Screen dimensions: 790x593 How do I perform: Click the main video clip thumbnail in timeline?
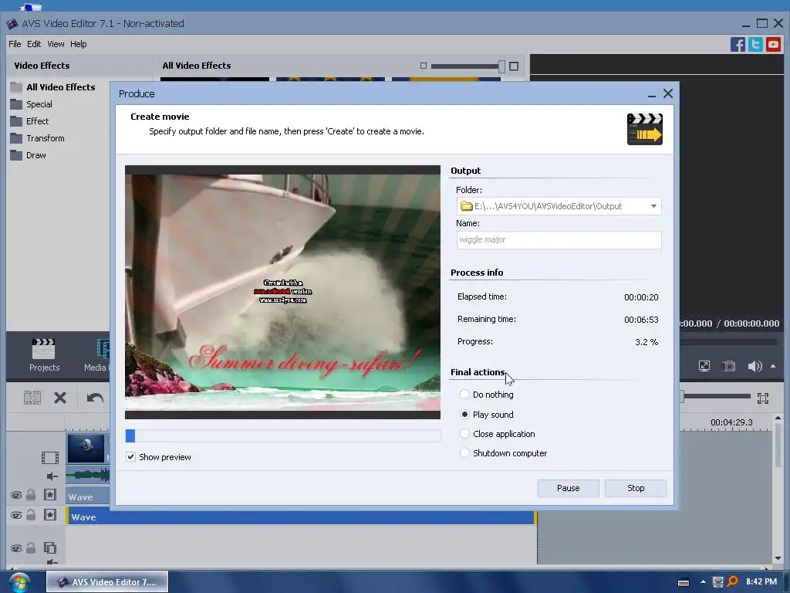coord(86,448)
